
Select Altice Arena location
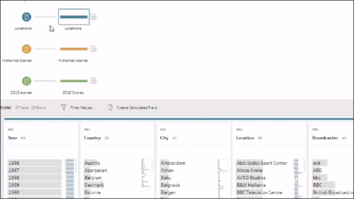pos(249,170)
